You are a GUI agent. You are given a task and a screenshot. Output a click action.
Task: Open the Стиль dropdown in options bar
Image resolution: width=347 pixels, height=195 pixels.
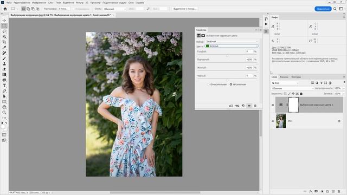(114, 9)
